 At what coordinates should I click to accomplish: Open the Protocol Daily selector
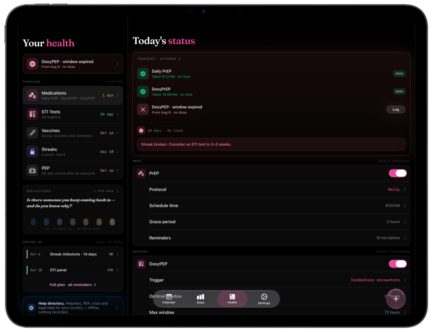[279, 189]
